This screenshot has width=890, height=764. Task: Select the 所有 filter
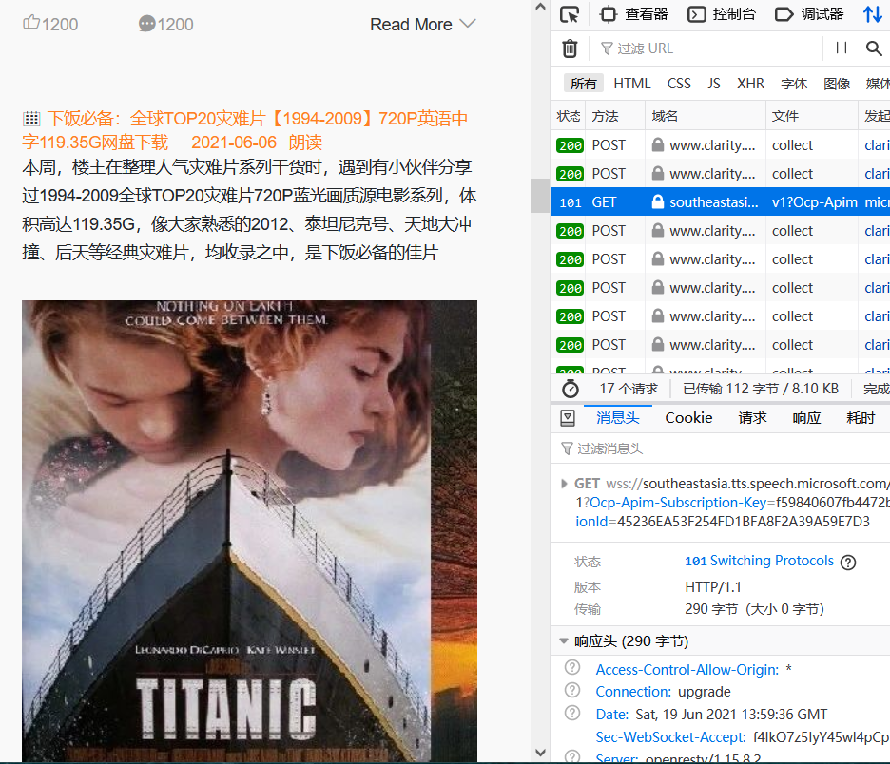tap(584, 84)
